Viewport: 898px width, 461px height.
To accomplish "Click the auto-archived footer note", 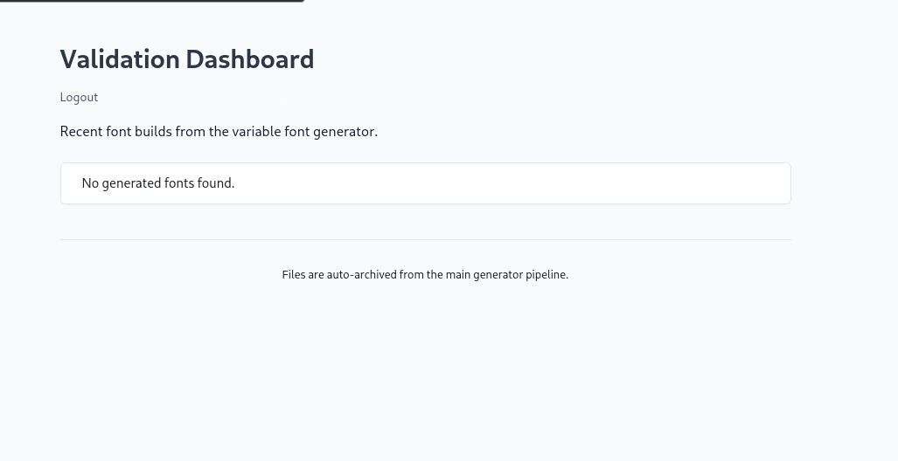I will tap(425, 274).
